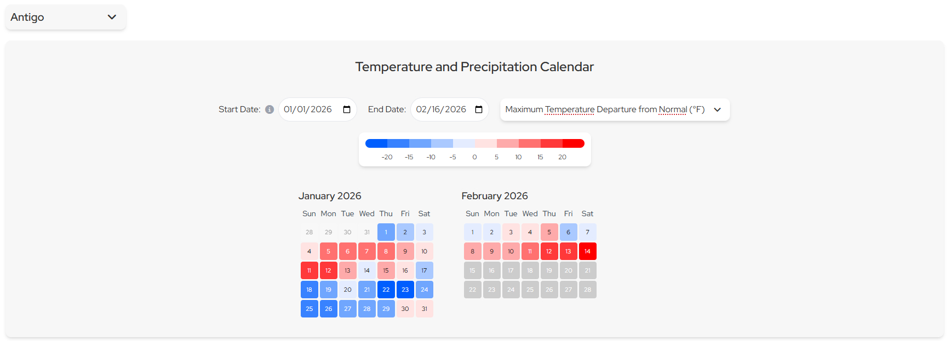Click January 31 day cell
This screenshot has width=951, height=341.
click(425, 309)
